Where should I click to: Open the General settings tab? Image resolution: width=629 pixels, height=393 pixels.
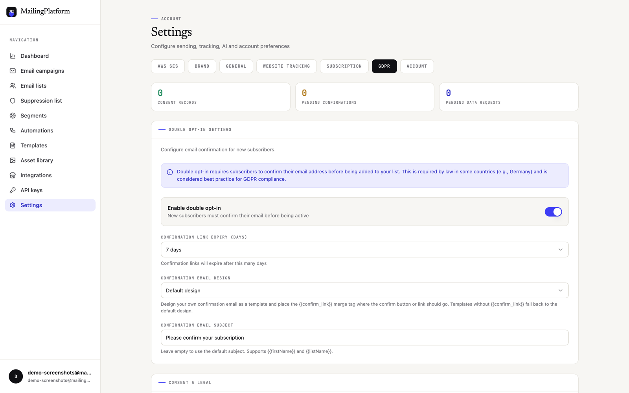click(236, 66)
